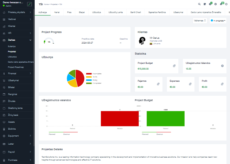Viewport: 230px width, 164px height.
Task: Open the timer clock icon with badge
Action: pos(210,4)
